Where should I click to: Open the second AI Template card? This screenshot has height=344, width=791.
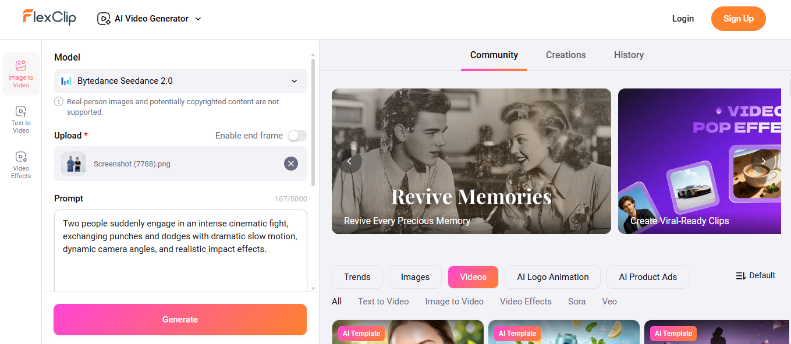pos(563,332)
